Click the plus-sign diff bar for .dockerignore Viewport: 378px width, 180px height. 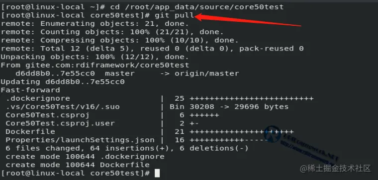coord(252,99)
